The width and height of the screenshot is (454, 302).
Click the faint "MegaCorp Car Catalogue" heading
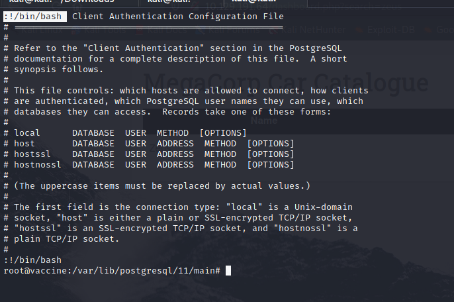click(x=286, y=83)
